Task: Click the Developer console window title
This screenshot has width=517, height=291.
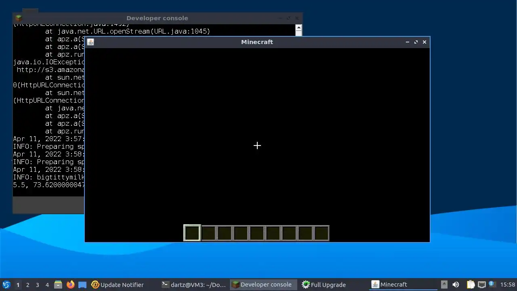Action: point(157,18)
